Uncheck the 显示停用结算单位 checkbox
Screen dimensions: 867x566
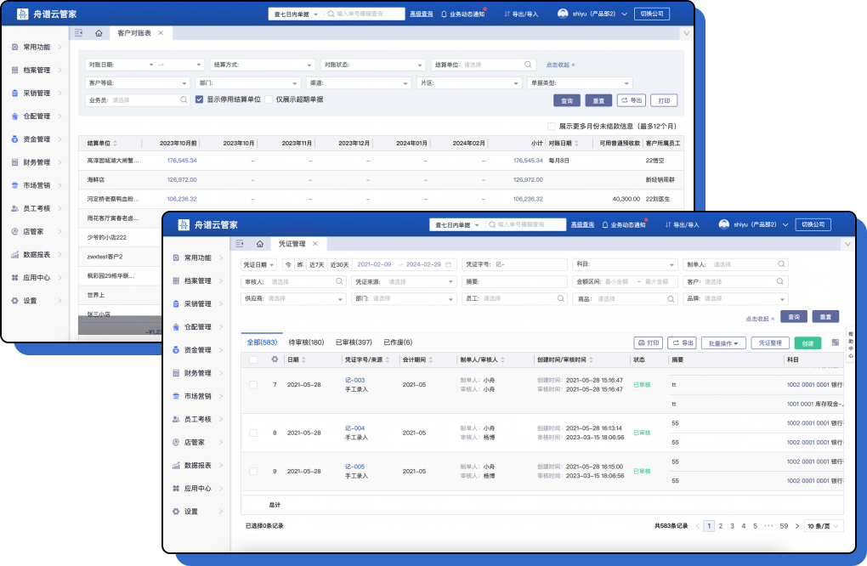[x=199, y=99]
